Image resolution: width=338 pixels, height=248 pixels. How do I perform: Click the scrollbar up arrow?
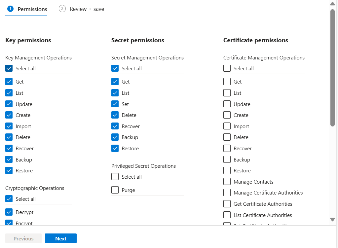click(x=333, y=4)
